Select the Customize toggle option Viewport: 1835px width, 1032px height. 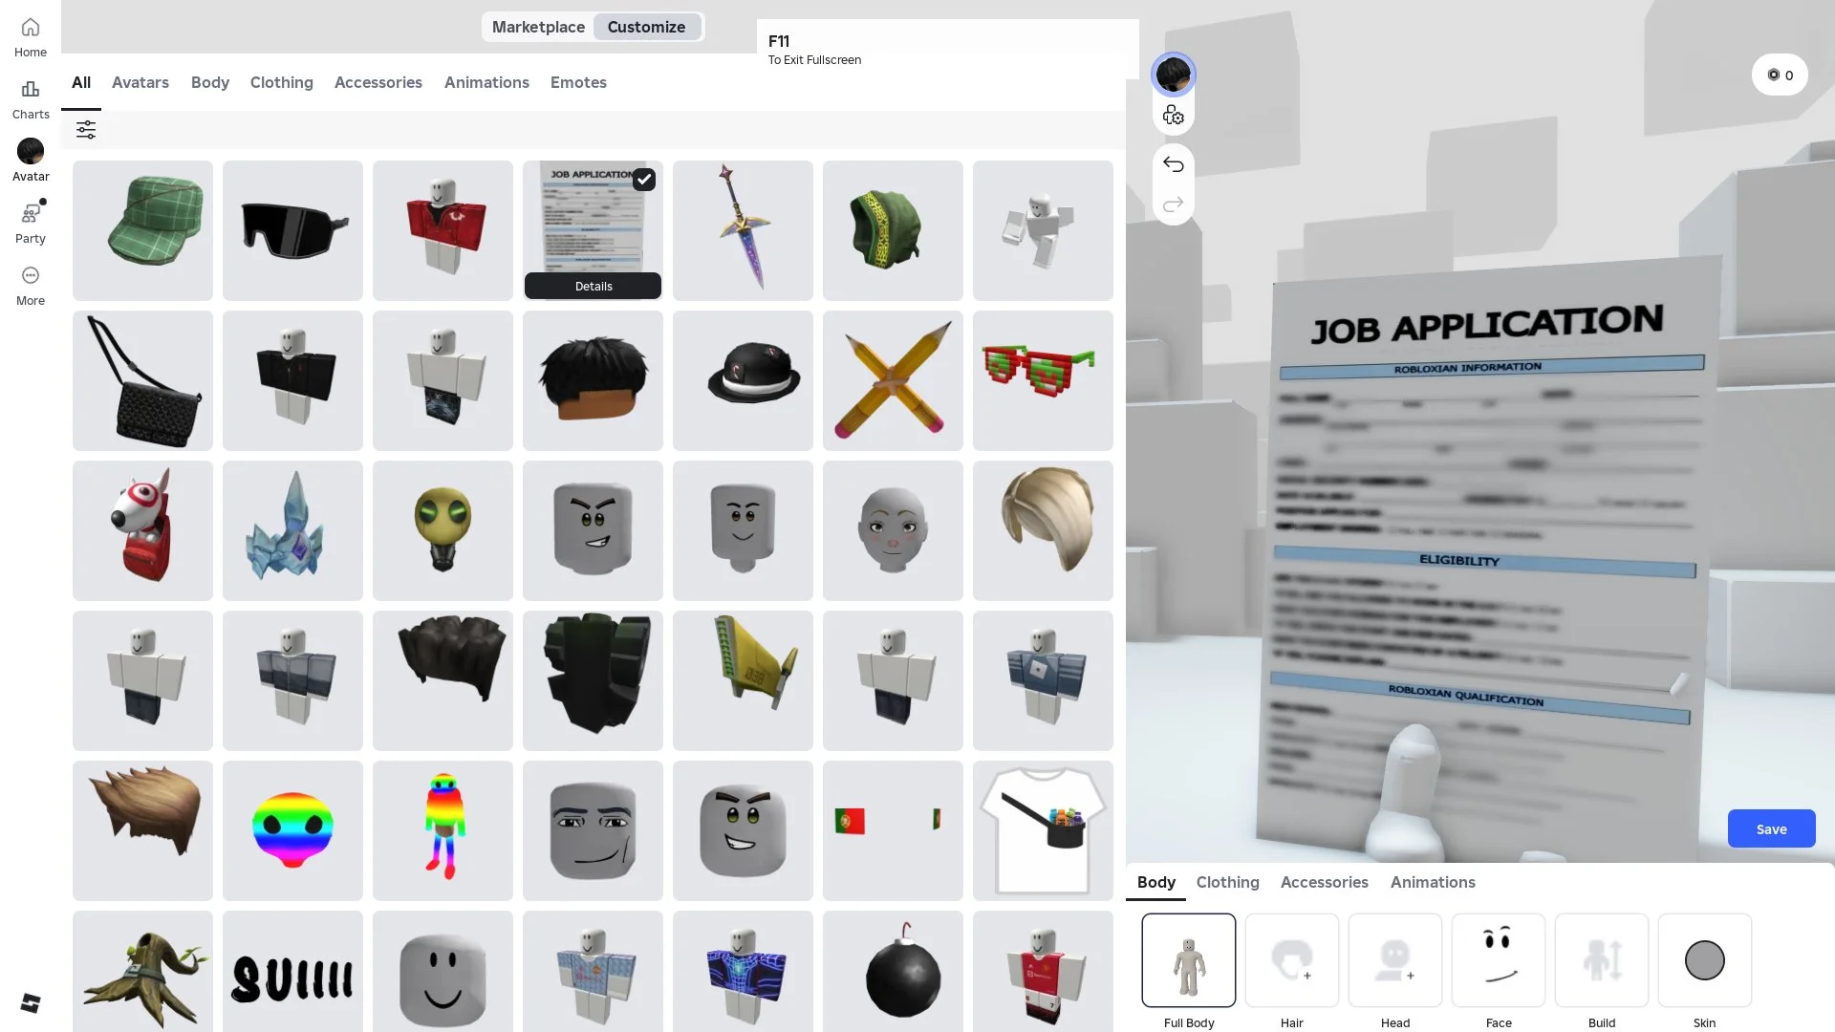[646, 27]
